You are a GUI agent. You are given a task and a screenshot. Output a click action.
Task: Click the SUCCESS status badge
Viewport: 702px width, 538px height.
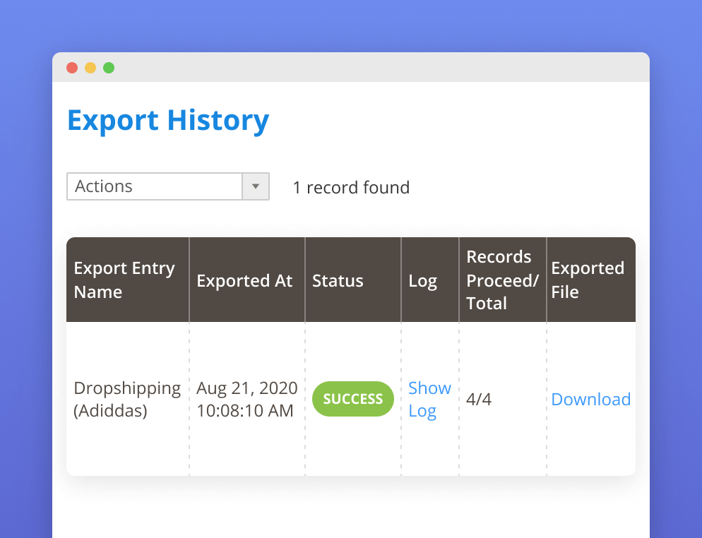(352, 399)
